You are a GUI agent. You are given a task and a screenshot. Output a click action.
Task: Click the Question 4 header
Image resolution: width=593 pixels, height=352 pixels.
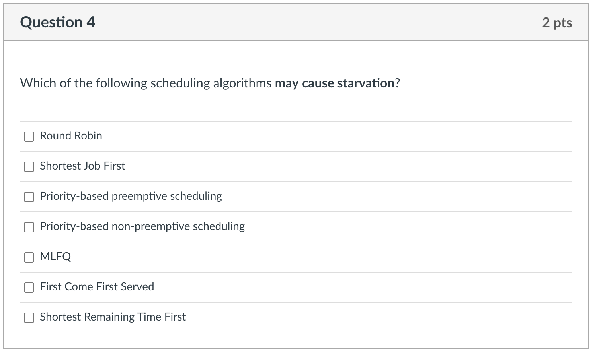click(57, 22)
